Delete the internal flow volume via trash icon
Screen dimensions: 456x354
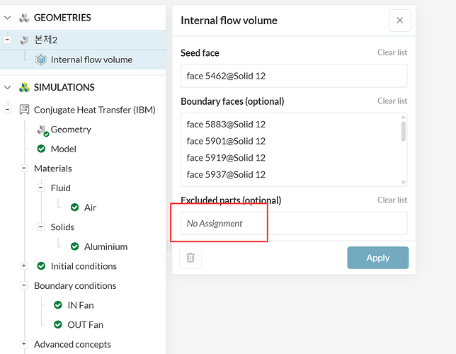coord(190,258)
